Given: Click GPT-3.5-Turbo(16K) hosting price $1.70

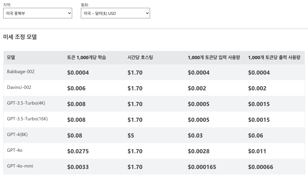Looking at the screenshot, I should (135, 120).
